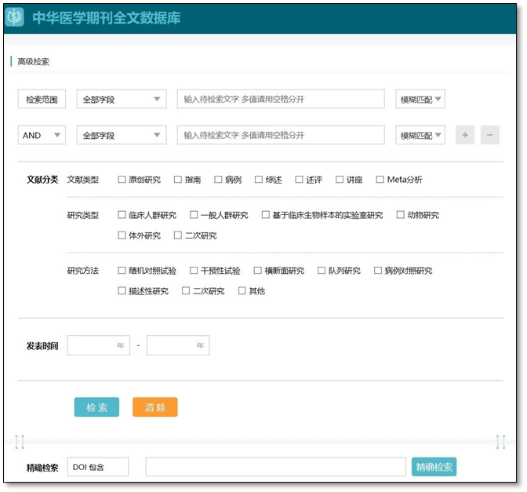This screenshot has width=527, height=492.
Task: Click the first search text input field
Action: [281, 99]
